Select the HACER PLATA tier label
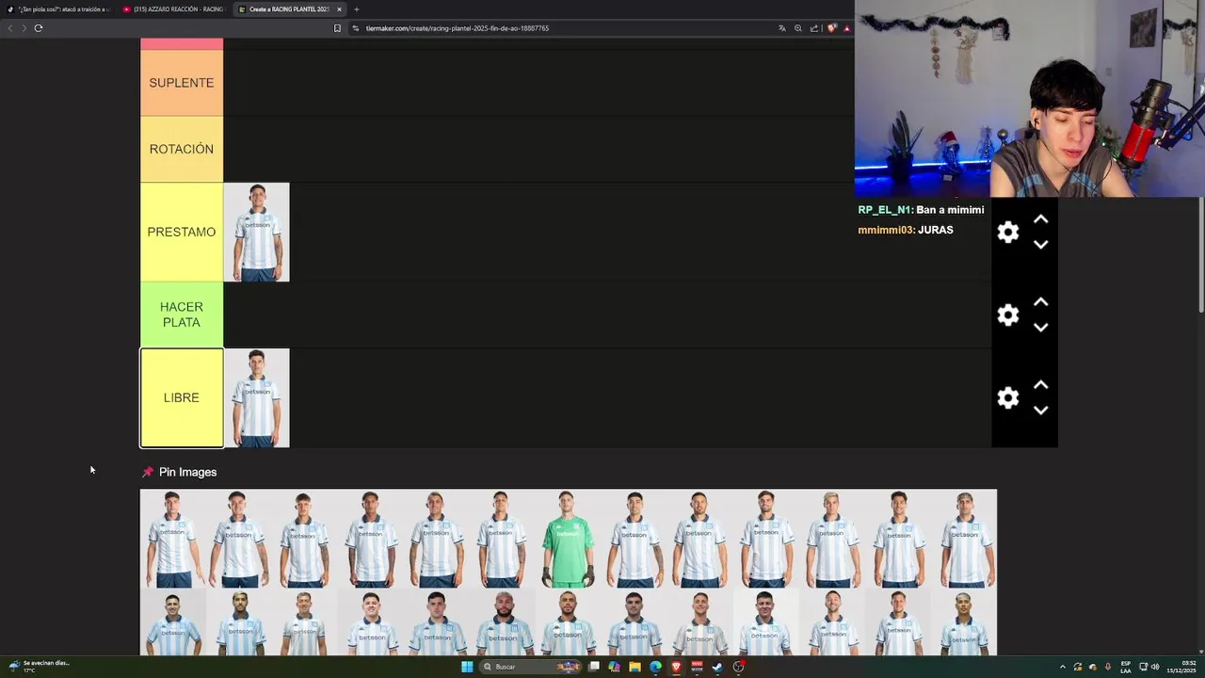The image size is (1205, 678). [182, 315]
